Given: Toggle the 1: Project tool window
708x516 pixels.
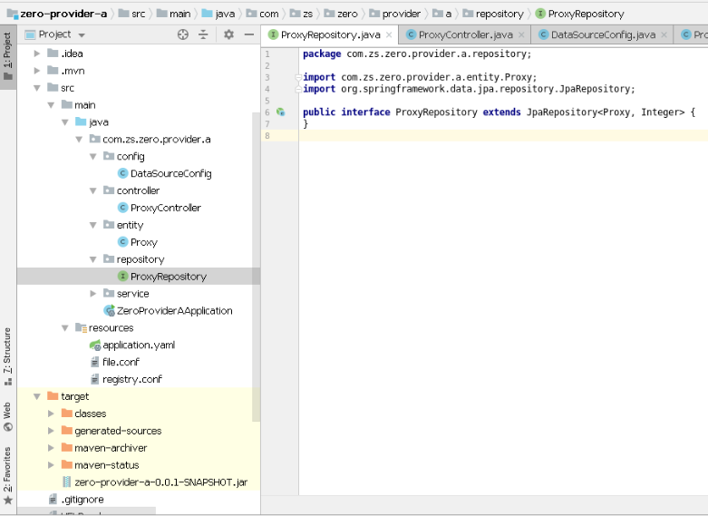Looking at the screenshot, I should [x=7, y=56].
